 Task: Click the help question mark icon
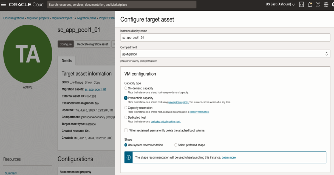(x=318, y=4)
